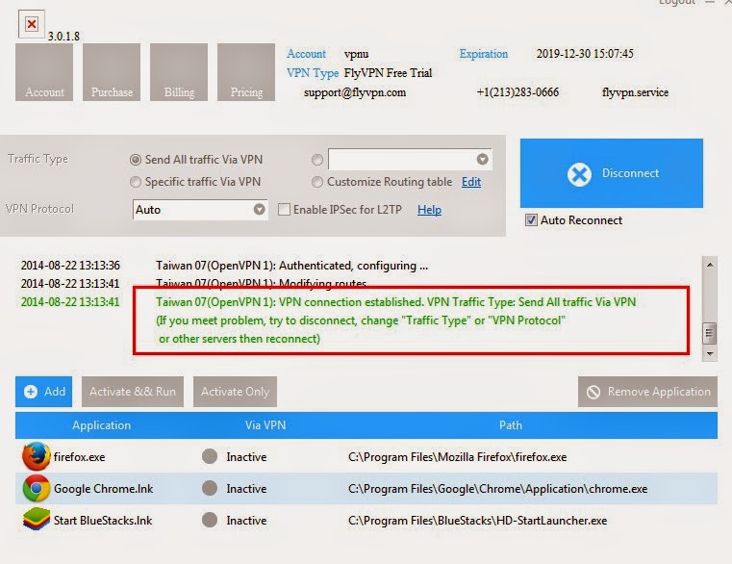Click the Logout link at top right
This screenshot has width=732, height=564.
pyautogui.click(x=677, y=2)
